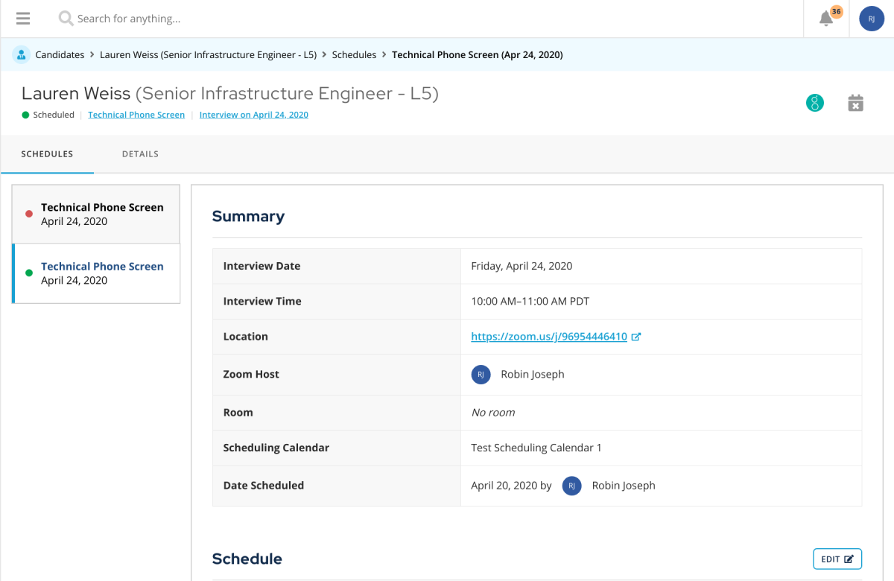This screenshot has height=581, width=894.
Task: Click the external link icon beside Zoom URL
Action: click(636, 337)
